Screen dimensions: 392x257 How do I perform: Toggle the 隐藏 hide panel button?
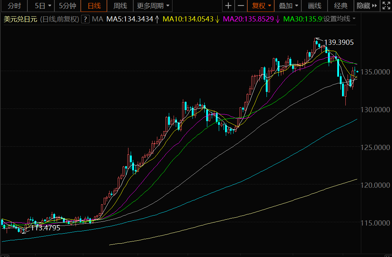(x=363, y=6)
